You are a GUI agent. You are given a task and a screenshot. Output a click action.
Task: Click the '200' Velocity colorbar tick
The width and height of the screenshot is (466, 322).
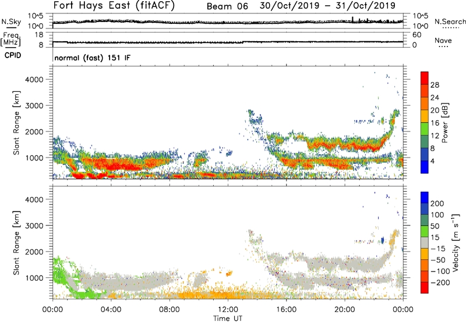[437, 203]
